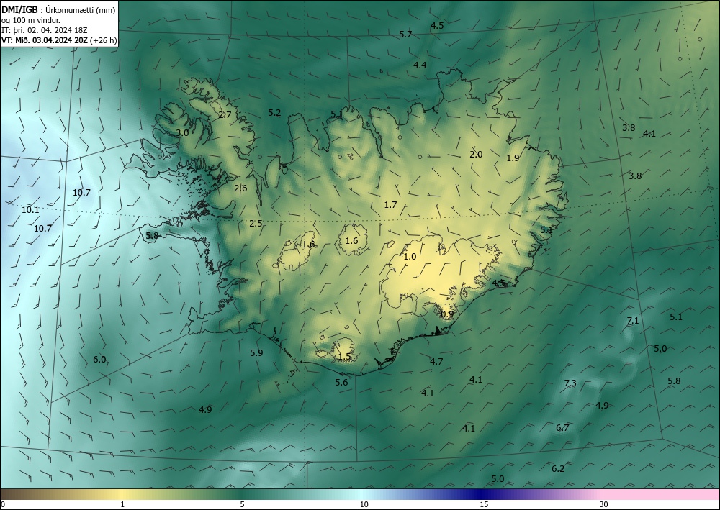Click the 5.6 value off the south coast
This screenshot has height=510, width=720.
pyautogui.click(x=341, y=382)
